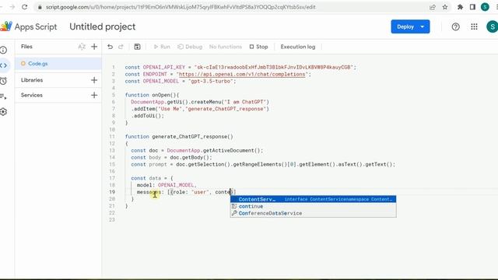Open the Execution log
498x280 pixels.
point(298,47)
